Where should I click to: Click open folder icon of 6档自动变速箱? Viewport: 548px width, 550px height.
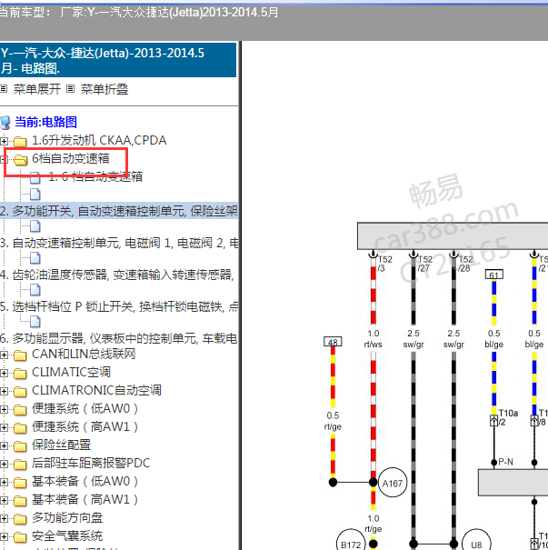point(20,160)
